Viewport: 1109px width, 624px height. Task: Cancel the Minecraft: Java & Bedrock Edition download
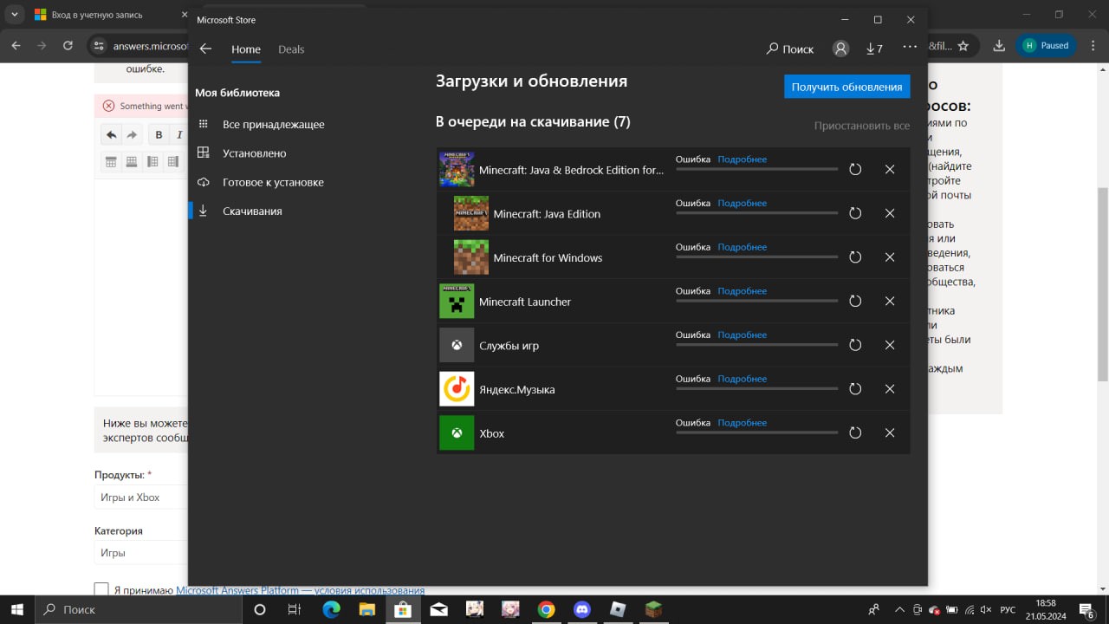(x=890, y=169)
